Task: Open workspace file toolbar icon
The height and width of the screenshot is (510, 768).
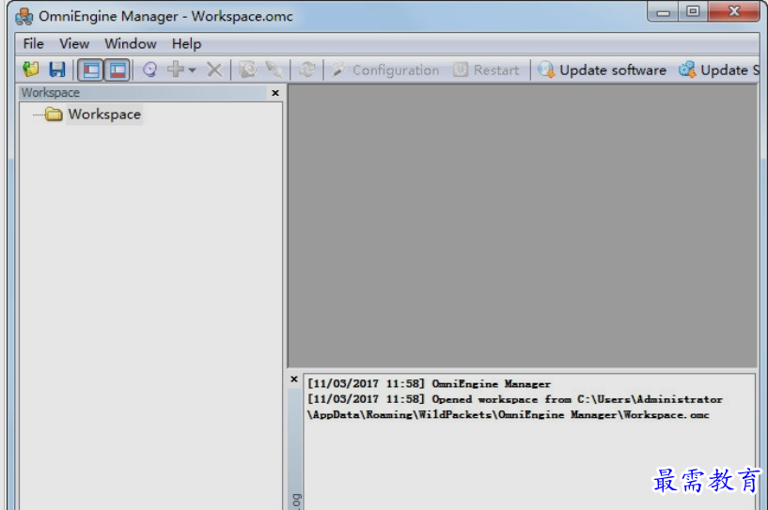Action: [x=31, y=70]
